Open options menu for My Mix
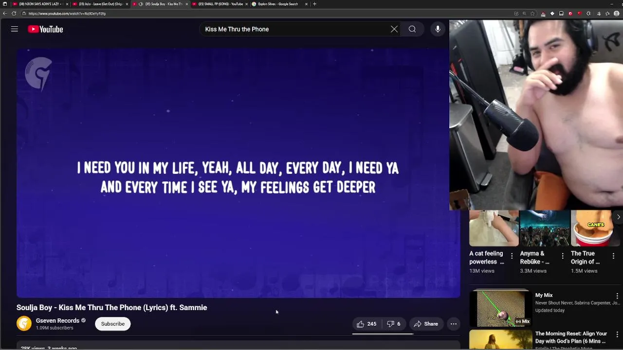 (617, 296)
